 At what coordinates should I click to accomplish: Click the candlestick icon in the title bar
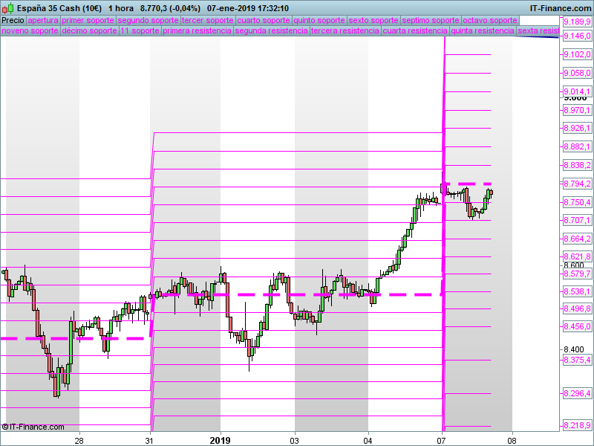8,8
